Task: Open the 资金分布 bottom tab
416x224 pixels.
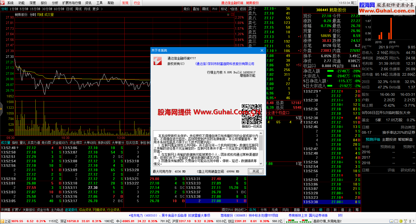Action: (43, 210)
